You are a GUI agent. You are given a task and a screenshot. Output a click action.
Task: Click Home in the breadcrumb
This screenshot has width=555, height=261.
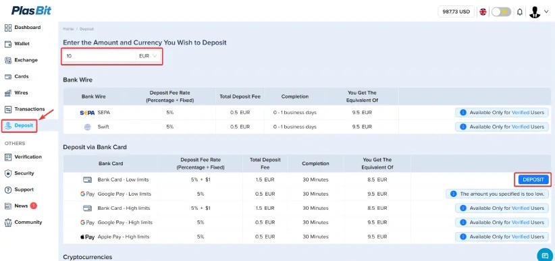coord(68,29)
